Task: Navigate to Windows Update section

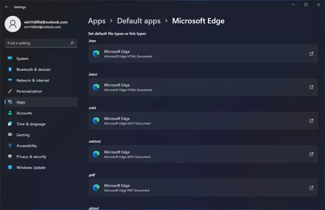Action: pyautogui.click(x=31, y=168)
